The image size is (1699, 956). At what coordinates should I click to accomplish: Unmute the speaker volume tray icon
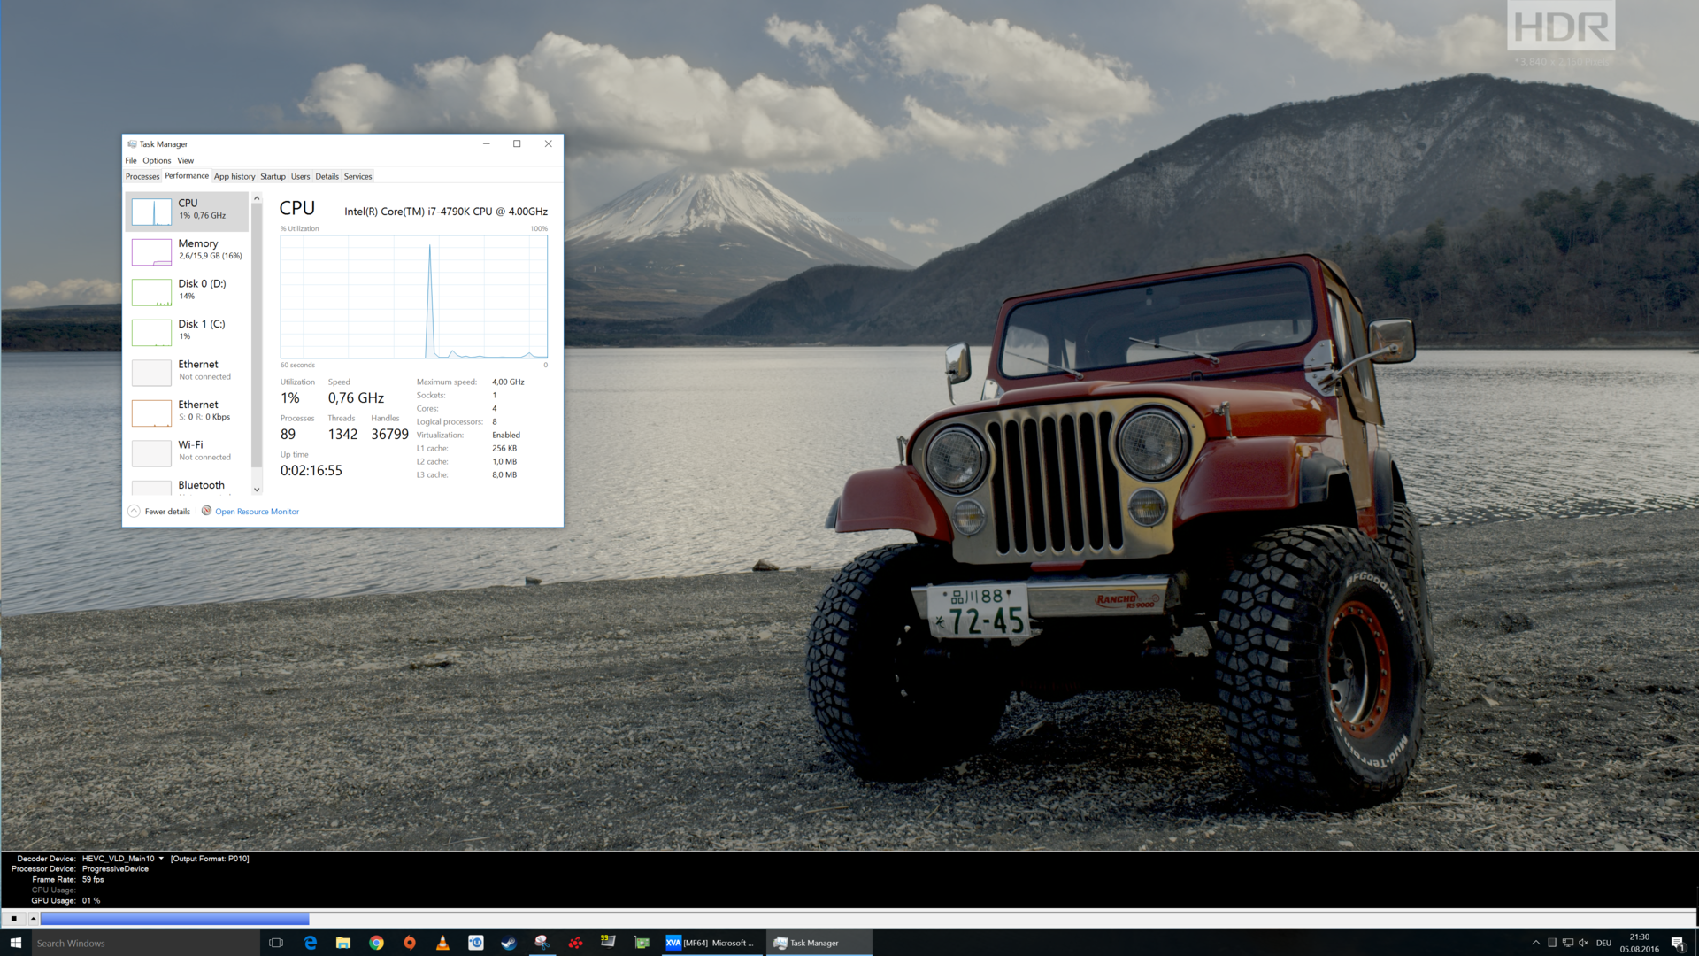coord(1583,943)
